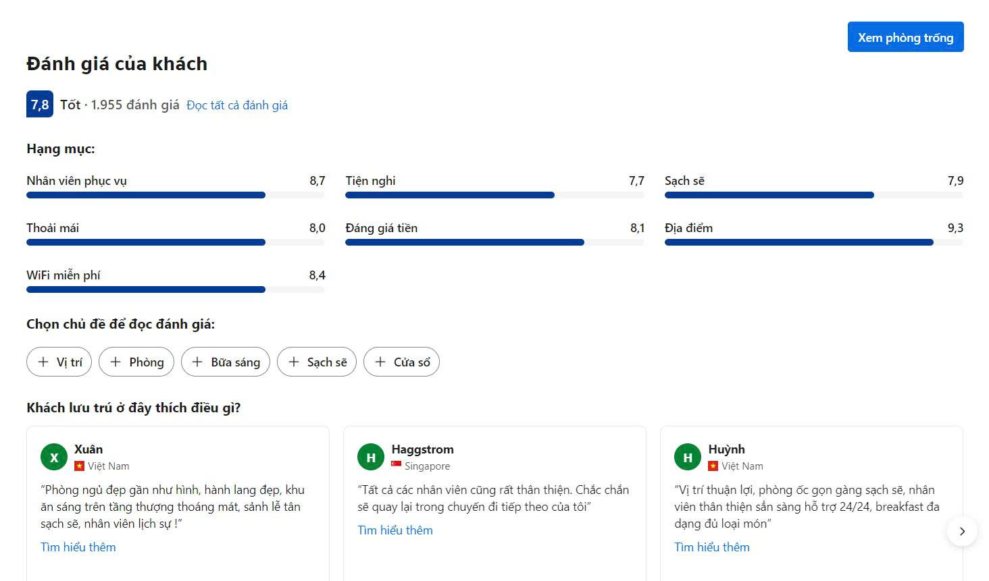
Task: Toggle the Phòng topic filter
Action: (136, 362)
